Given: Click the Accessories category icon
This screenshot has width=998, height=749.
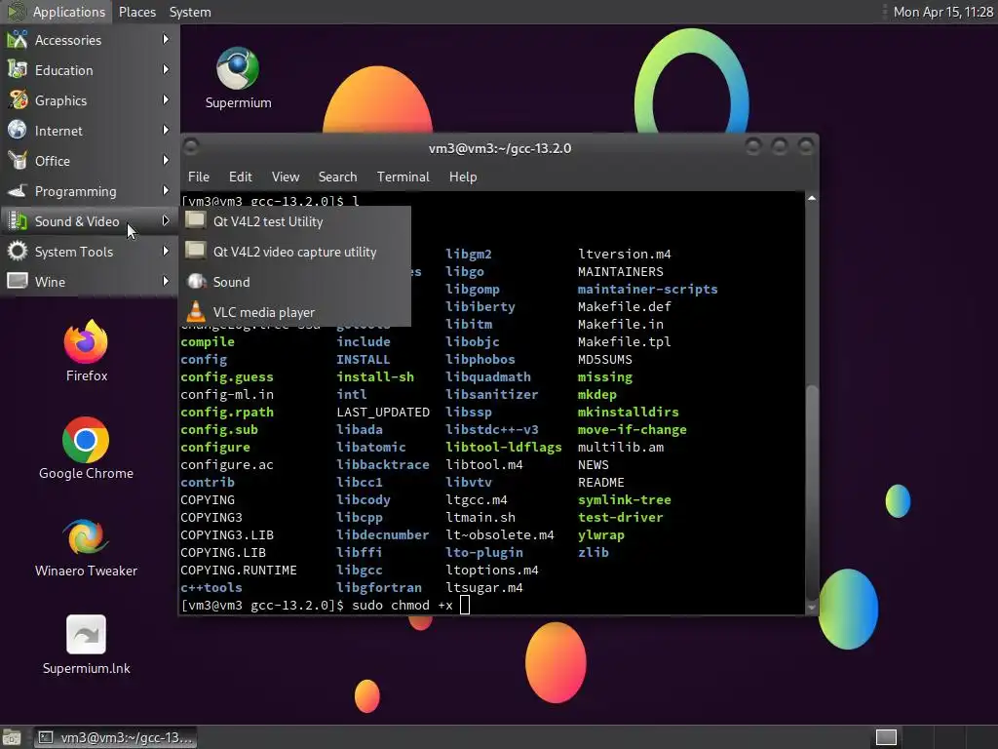Looking at the screenshot, I should 18,39.
